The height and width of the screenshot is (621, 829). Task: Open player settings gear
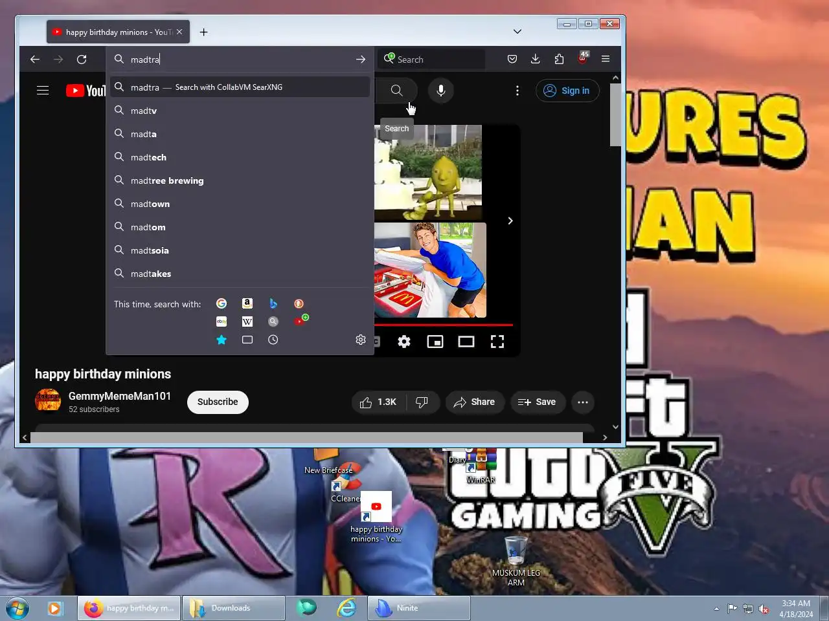tap(404, 342)
